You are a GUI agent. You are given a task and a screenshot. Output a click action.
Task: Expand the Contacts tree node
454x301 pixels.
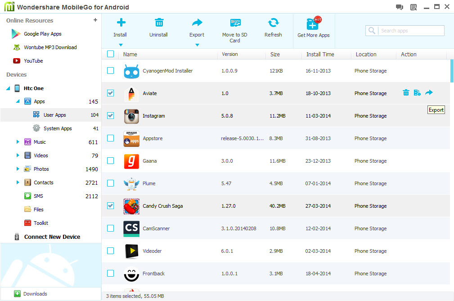click(x=18, y=182)
